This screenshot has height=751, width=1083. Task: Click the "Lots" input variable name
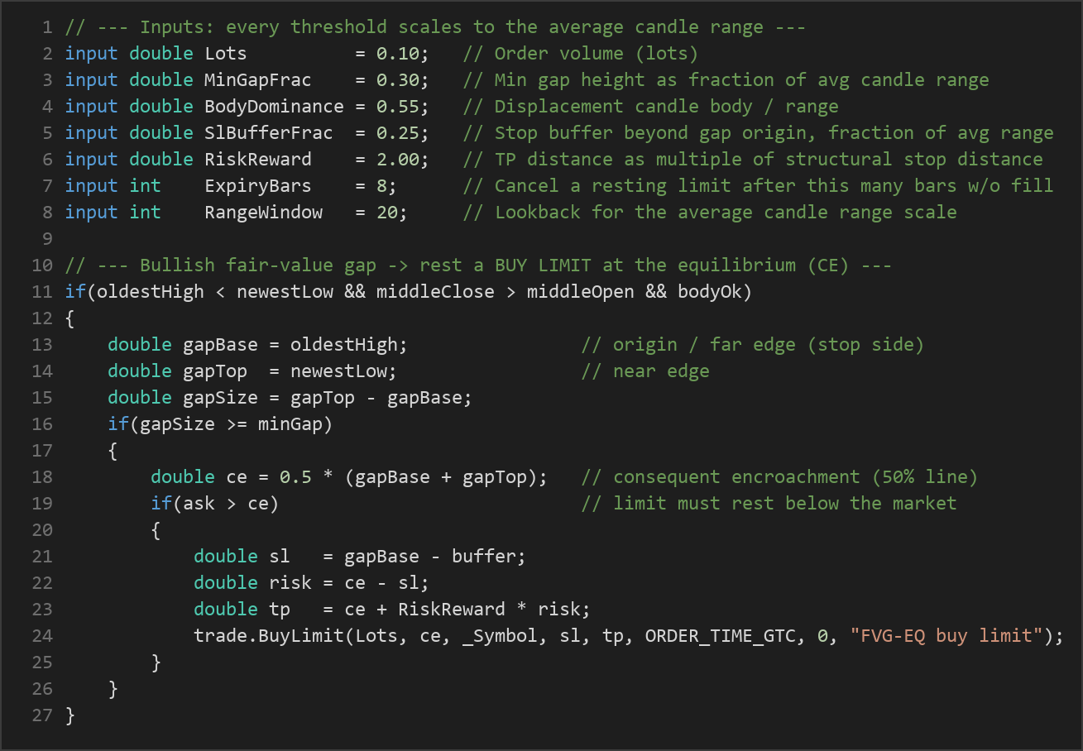(x=226, y=54)
